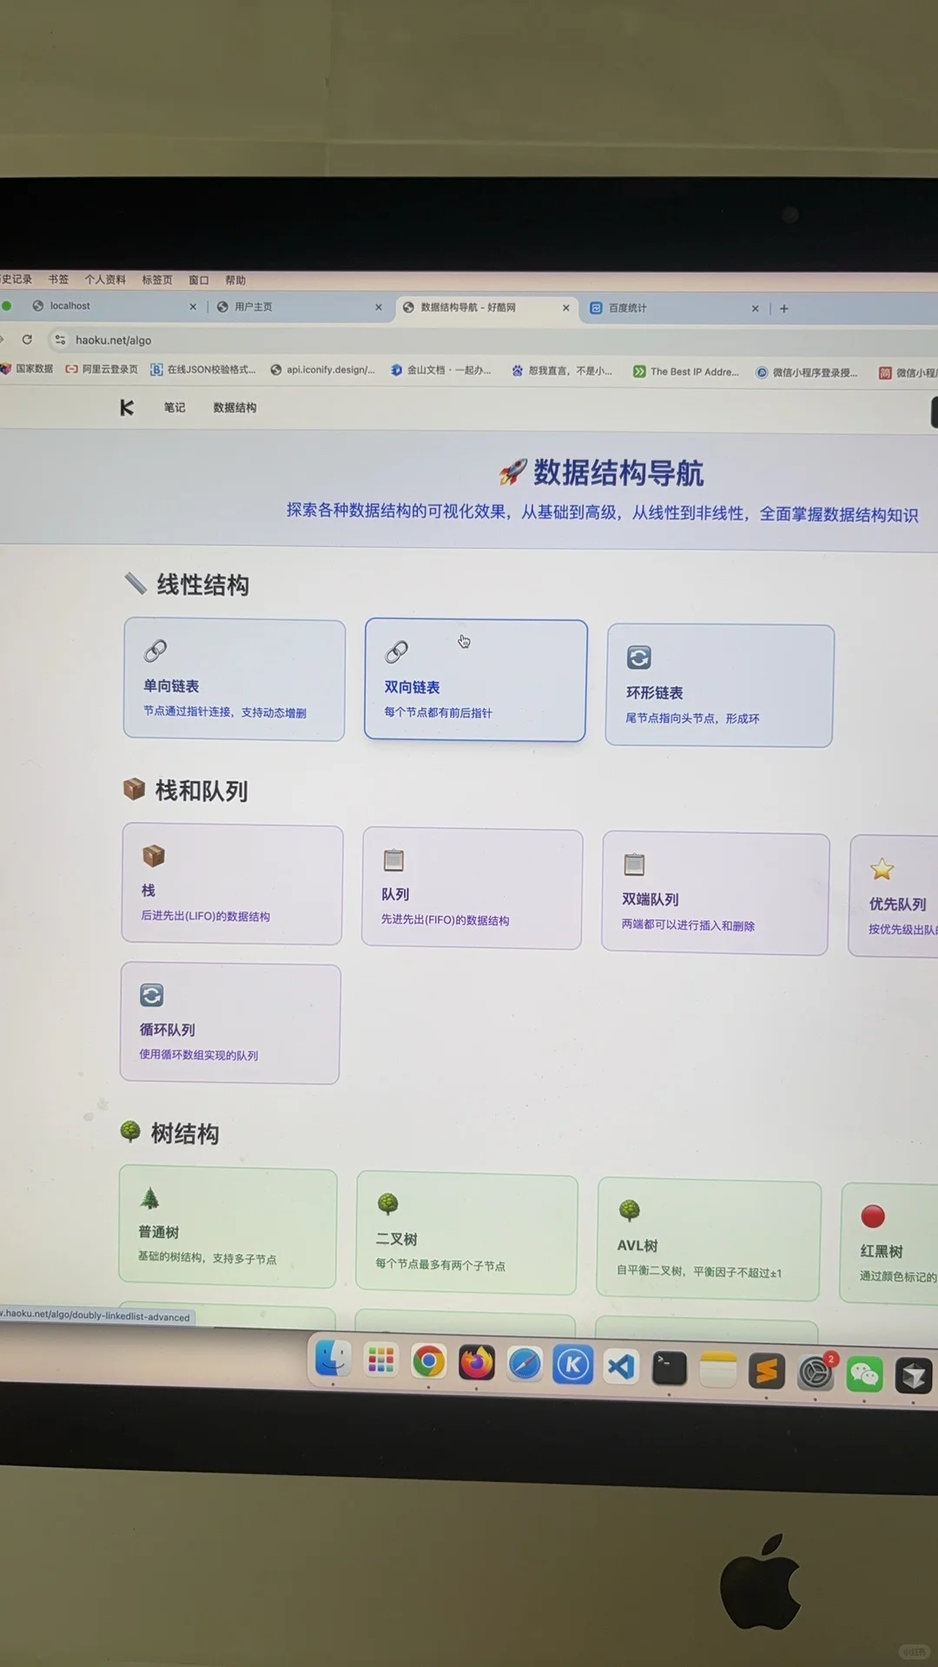The image size is (938, 1667).
Task: Click the loop icon on 循环队列 card
Action: coord(152,995)
